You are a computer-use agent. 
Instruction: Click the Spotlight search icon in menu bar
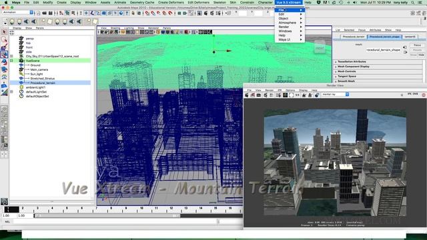(412, 2)
